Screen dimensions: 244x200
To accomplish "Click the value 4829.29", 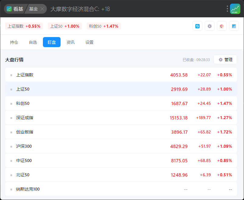I will pyautogui.click(x=179, y=147).
